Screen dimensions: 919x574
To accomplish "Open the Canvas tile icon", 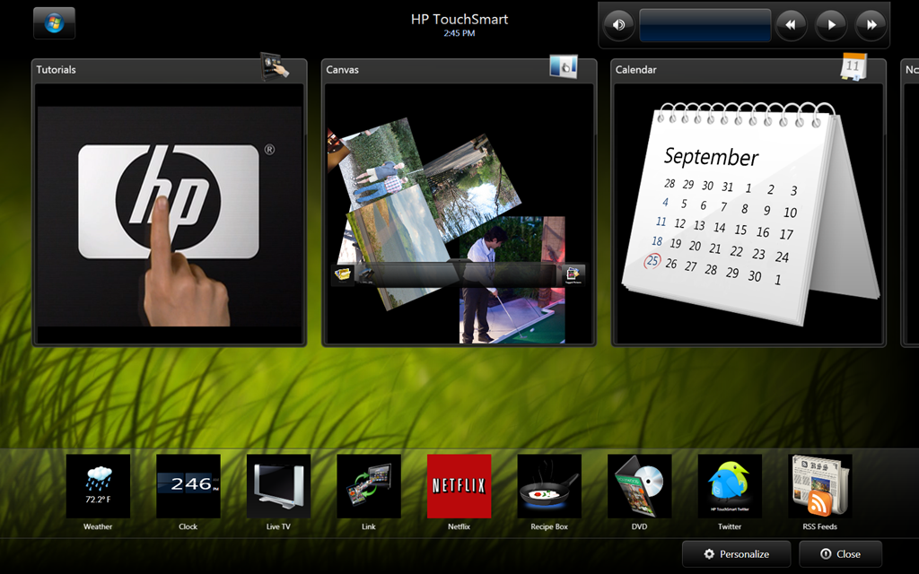I will click(x=564, y=66).
